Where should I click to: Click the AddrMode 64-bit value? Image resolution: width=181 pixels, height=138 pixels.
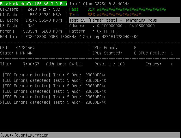coord(65,64)
